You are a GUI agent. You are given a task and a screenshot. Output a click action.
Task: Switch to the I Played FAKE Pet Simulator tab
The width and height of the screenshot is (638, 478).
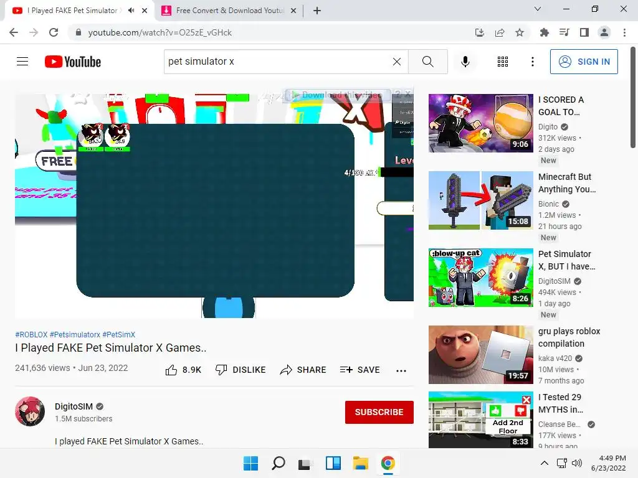click(x=75, y=11)
